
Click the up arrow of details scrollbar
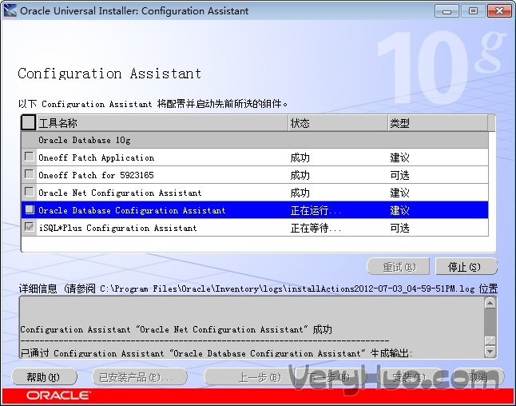(x=490, y=303)
